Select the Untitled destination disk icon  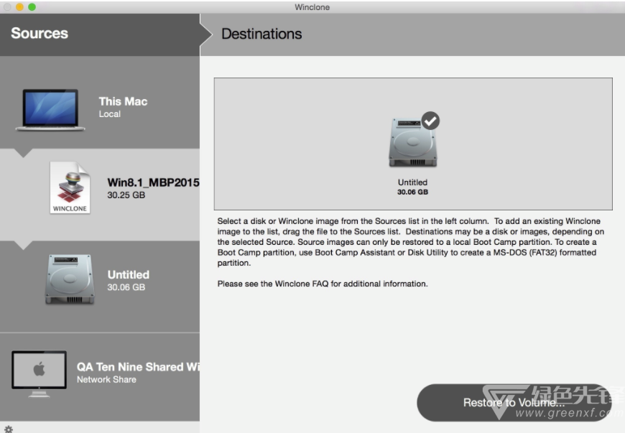click(x=413, y=143)
